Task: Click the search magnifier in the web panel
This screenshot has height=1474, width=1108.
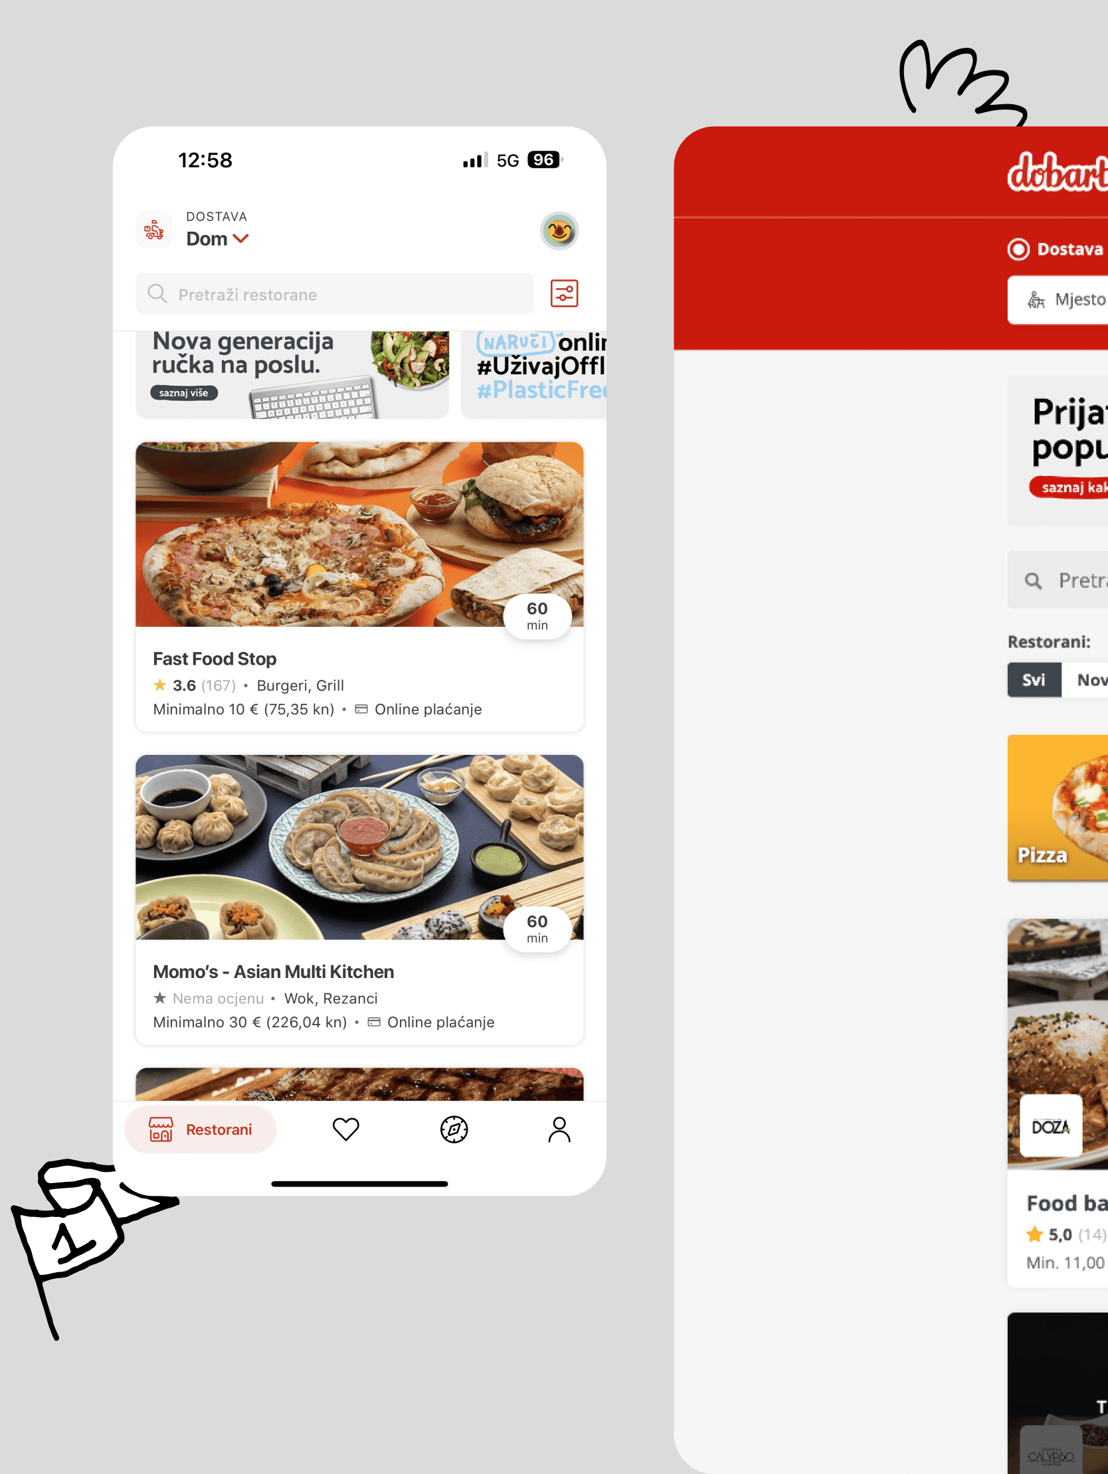Action: 1033,580
